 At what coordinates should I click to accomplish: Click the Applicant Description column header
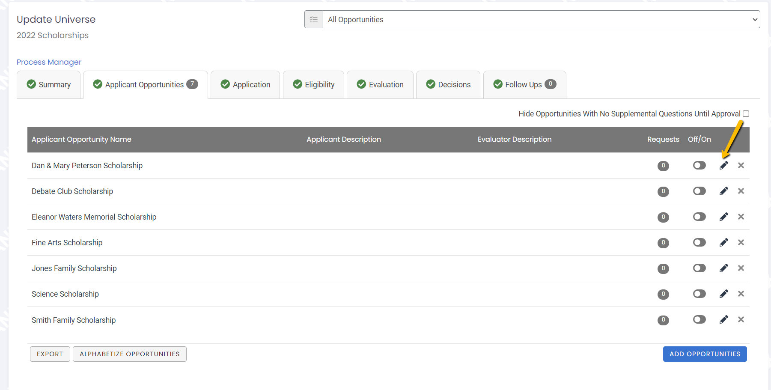(x=344, y=140)
